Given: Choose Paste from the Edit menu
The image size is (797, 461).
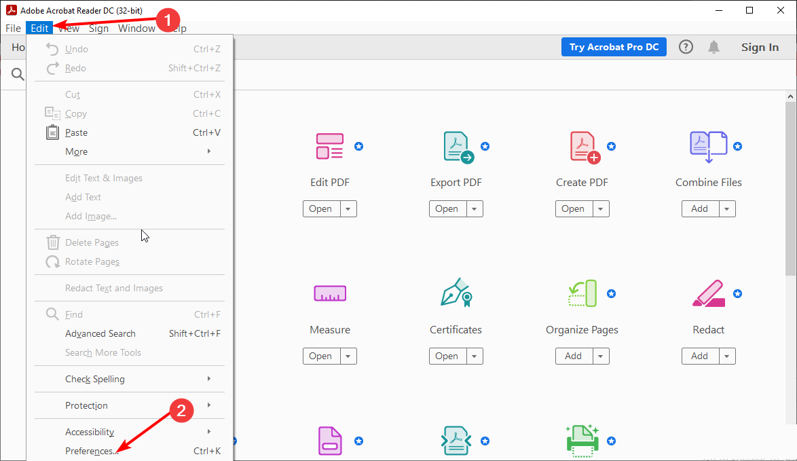Looking at the screenshot, I should pos(130,132).
